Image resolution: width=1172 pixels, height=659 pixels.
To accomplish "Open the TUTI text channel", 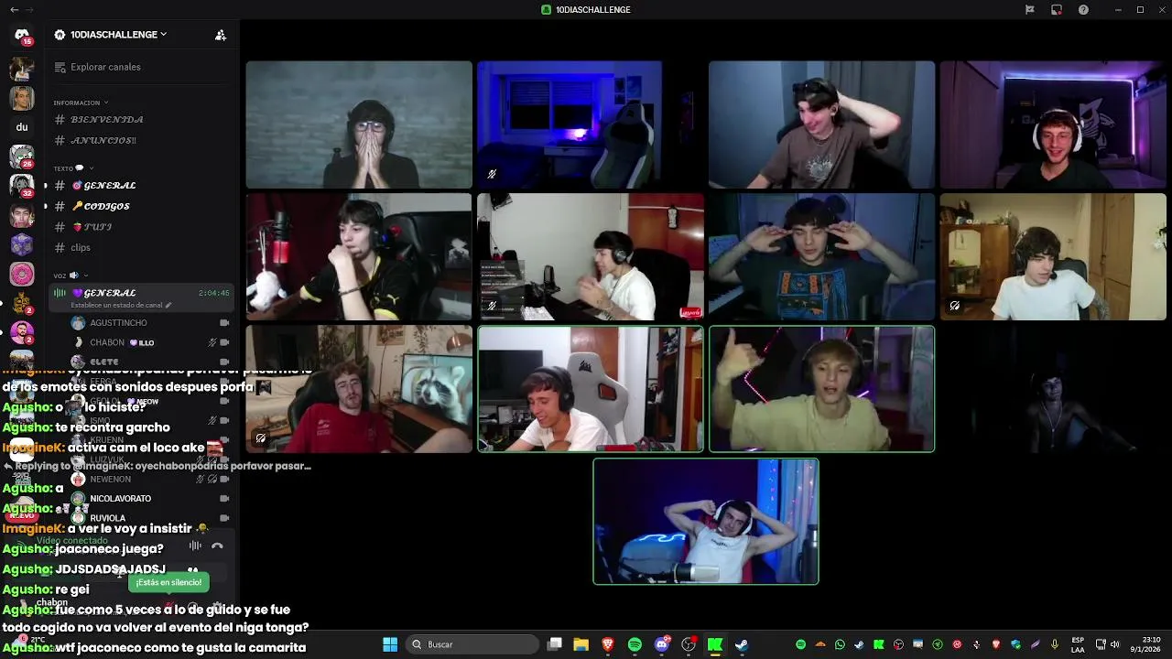I will tap(141, 227).
